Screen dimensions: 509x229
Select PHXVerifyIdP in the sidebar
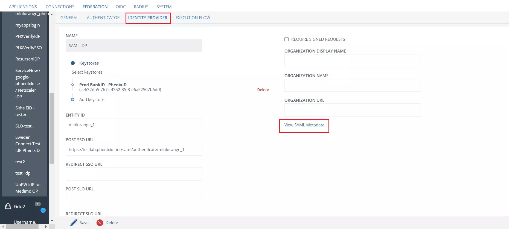point(28,36)
